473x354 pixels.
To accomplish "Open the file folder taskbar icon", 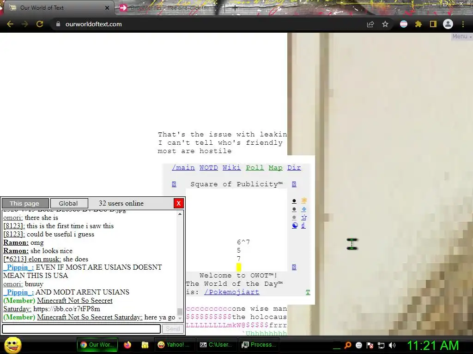I will [x=145, y=345].
